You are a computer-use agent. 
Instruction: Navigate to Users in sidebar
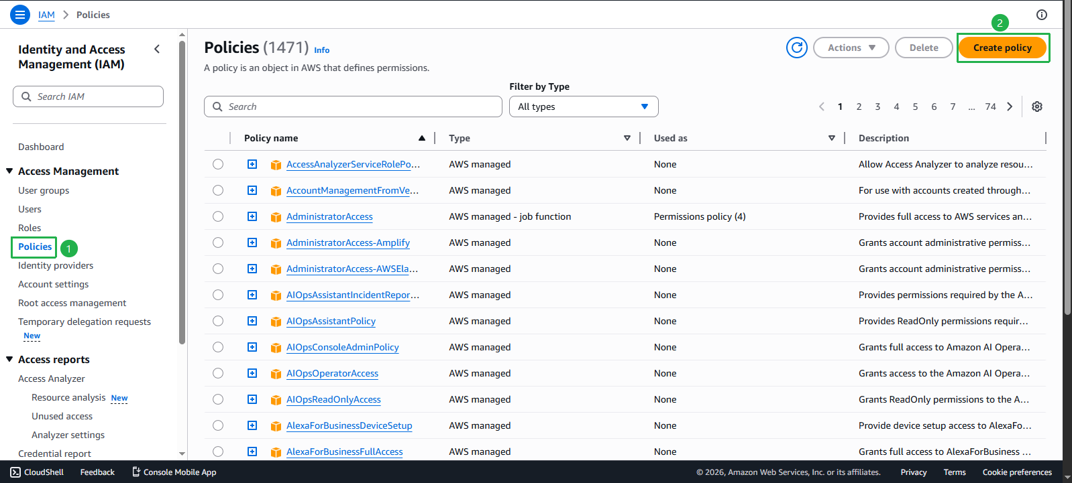pyautogui.click(x=30, y=209)
